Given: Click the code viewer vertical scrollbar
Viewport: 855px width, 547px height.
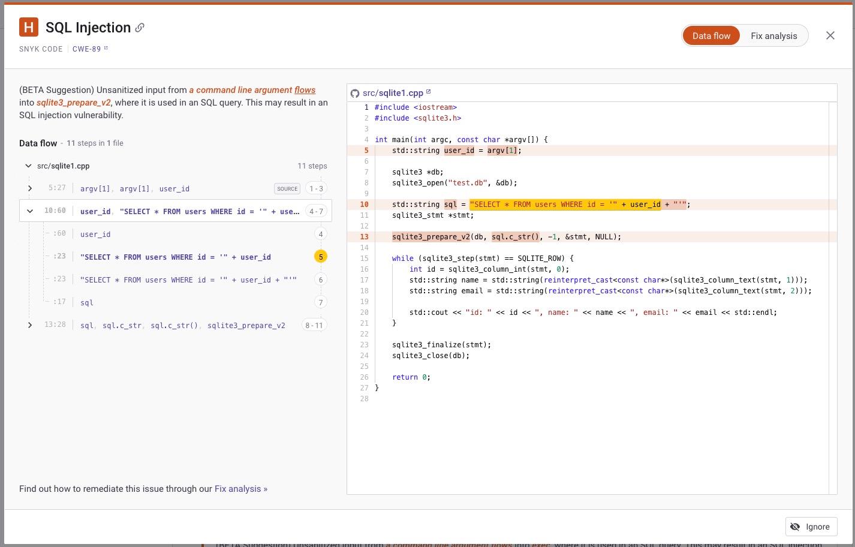Looking at the screenshot, I should click(832, 298).
